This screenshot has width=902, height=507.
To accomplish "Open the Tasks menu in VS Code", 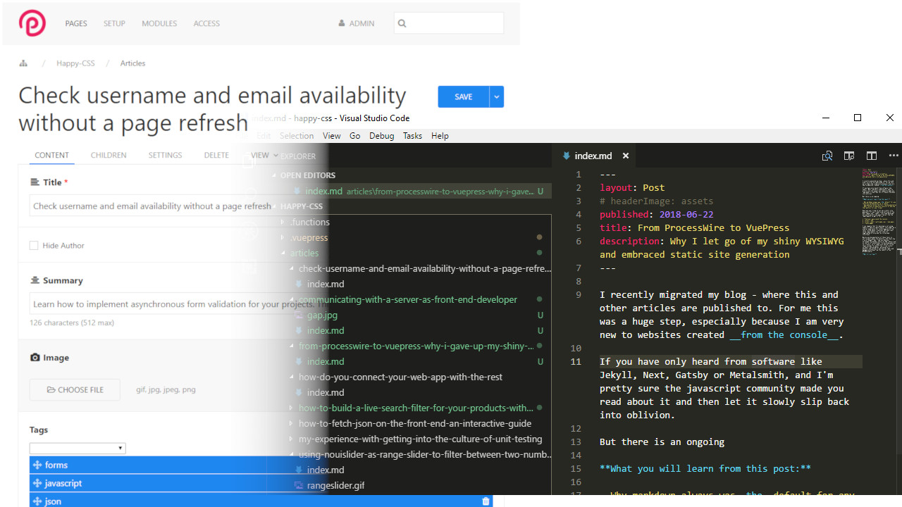I will [x=413, y=136].
